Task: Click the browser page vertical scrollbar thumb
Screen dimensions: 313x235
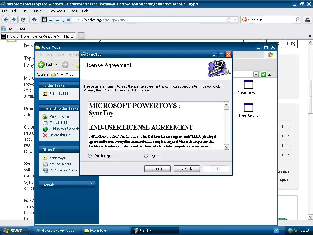Action: coord(310,96)
